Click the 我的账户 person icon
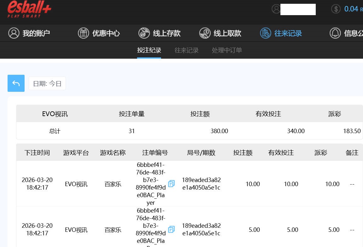The height and width of the screenshot is (247, 363). pyautogui.click(x=14, y=33)
